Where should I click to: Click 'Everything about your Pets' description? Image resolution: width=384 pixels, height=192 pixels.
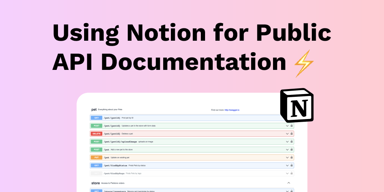click(110, 109)
